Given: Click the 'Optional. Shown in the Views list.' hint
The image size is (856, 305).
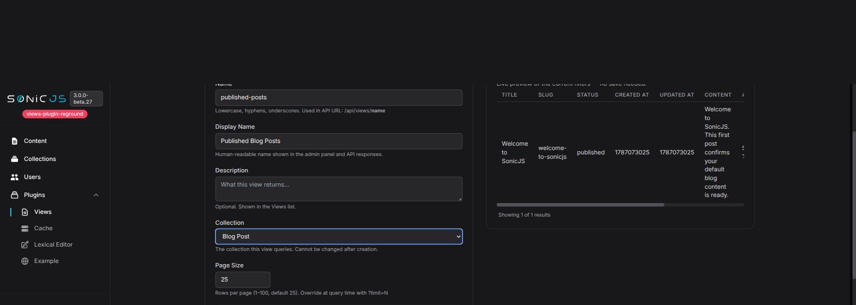Looking at the screenshot, I should pyautogui.click(x=255, y=207).
